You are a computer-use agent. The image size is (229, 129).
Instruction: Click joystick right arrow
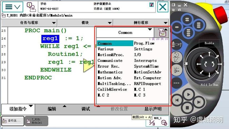coord(220,64)
